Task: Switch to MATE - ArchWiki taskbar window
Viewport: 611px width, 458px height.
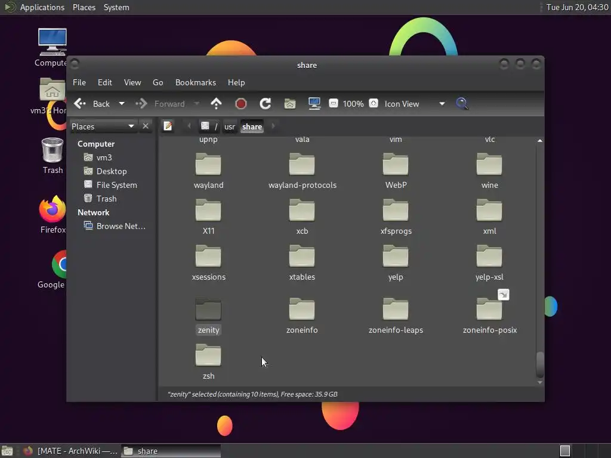Action: [70, 451]
